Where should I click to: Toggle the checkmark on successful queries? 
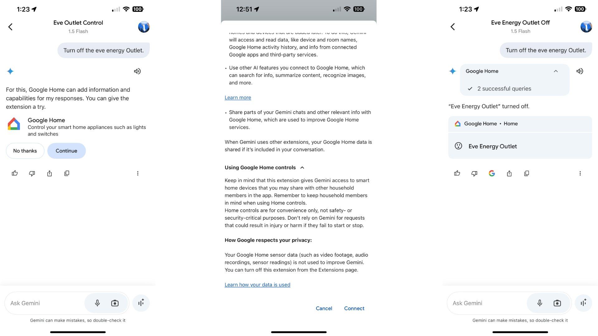tap(470, 88)
